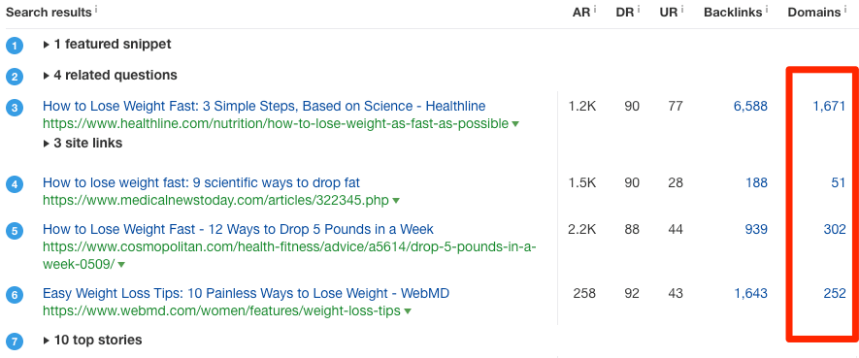Viewport: 859px width, 358px height.
Task: Expand the 4 related questions row
Action: click(x=110, y=76)
